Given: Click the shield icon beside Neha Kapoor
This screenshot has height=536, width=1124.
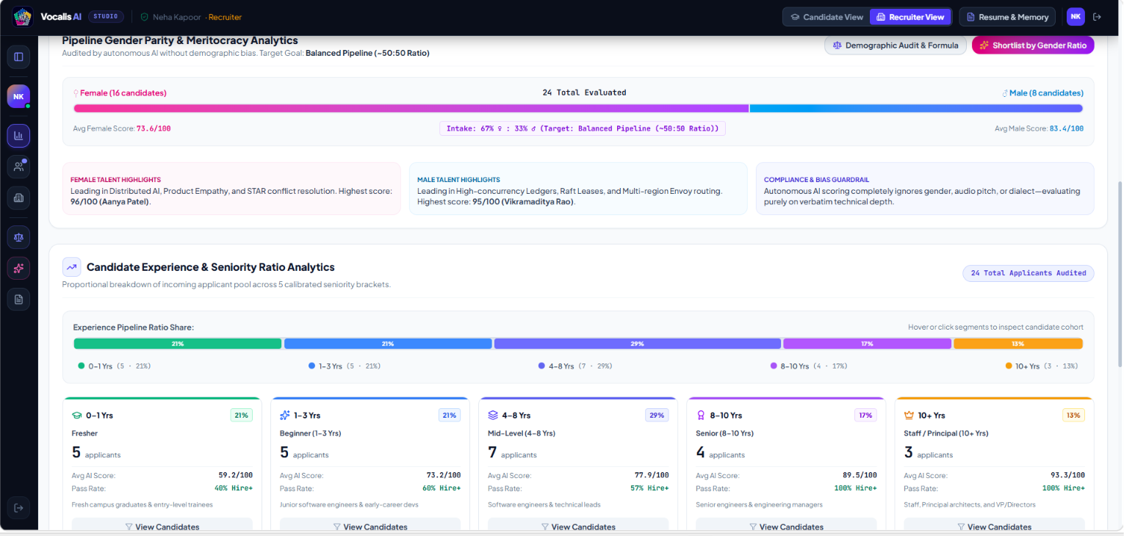Looking at the screenshot, I should click(144, 17).
